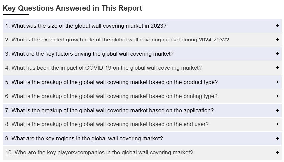
Task: Expand the 2023 market size question
Action: pos(86,26)
